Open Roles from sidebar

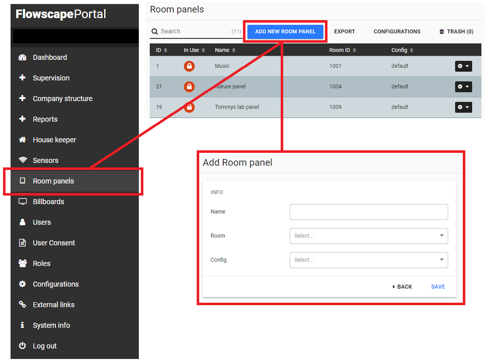pos(41,263)
